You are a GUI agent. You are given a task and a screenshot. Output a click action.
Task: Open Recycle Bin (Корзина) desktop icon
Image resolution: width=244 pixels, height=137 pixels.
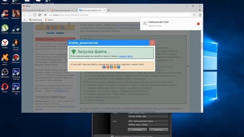click(5, 2)
